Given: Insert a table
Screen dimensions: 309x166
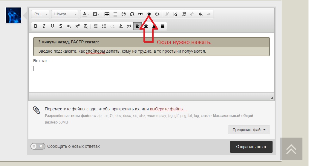Looking at the screenshot, I should pyautogui.click(x=107, y=14).
